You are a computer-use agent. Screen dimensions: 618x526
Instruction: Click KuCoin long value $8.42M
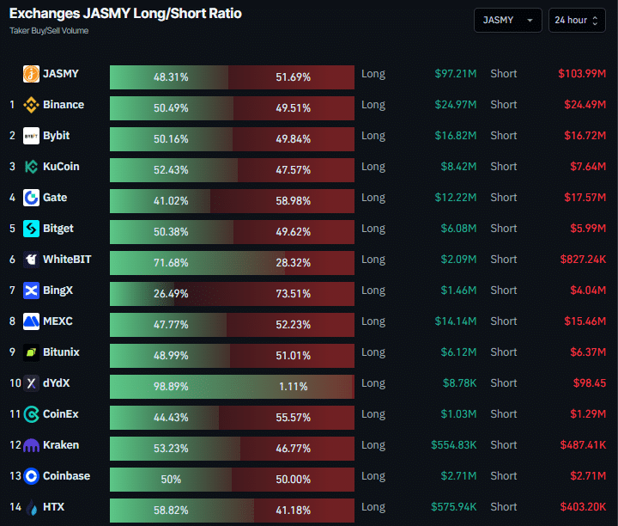pos(458,167)
